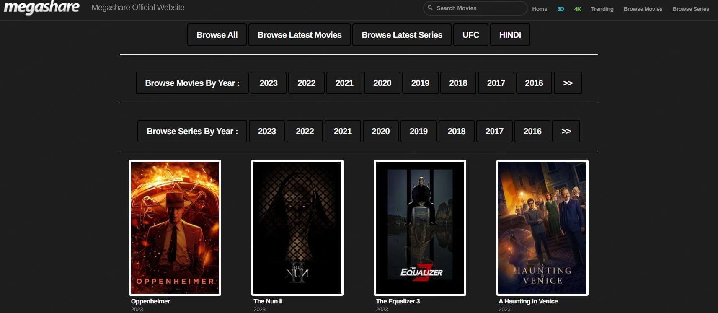The height and width of the screenshot is (313, 718).
Task: Expand more years in Movies By Year row
Action: pos(568,83)
